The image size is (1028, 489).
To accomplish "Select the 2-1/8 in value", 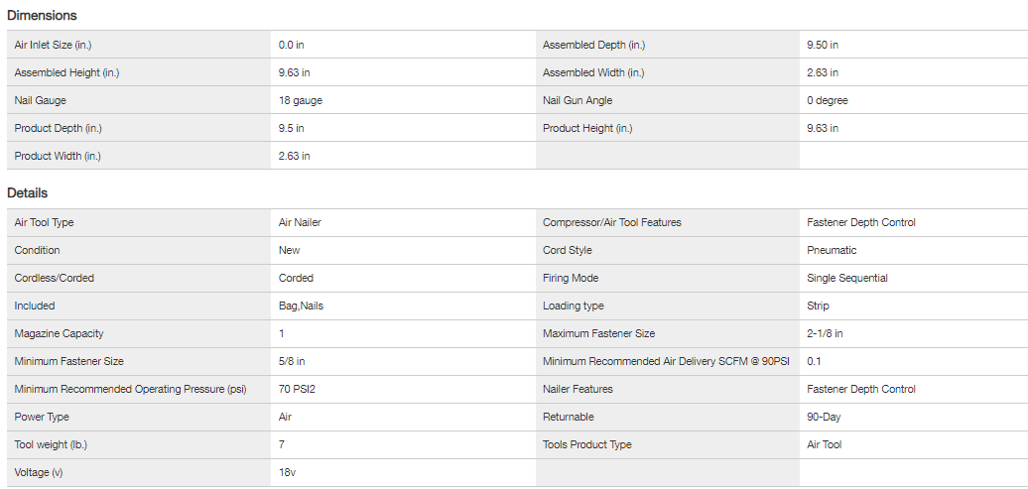I will 826,333.
